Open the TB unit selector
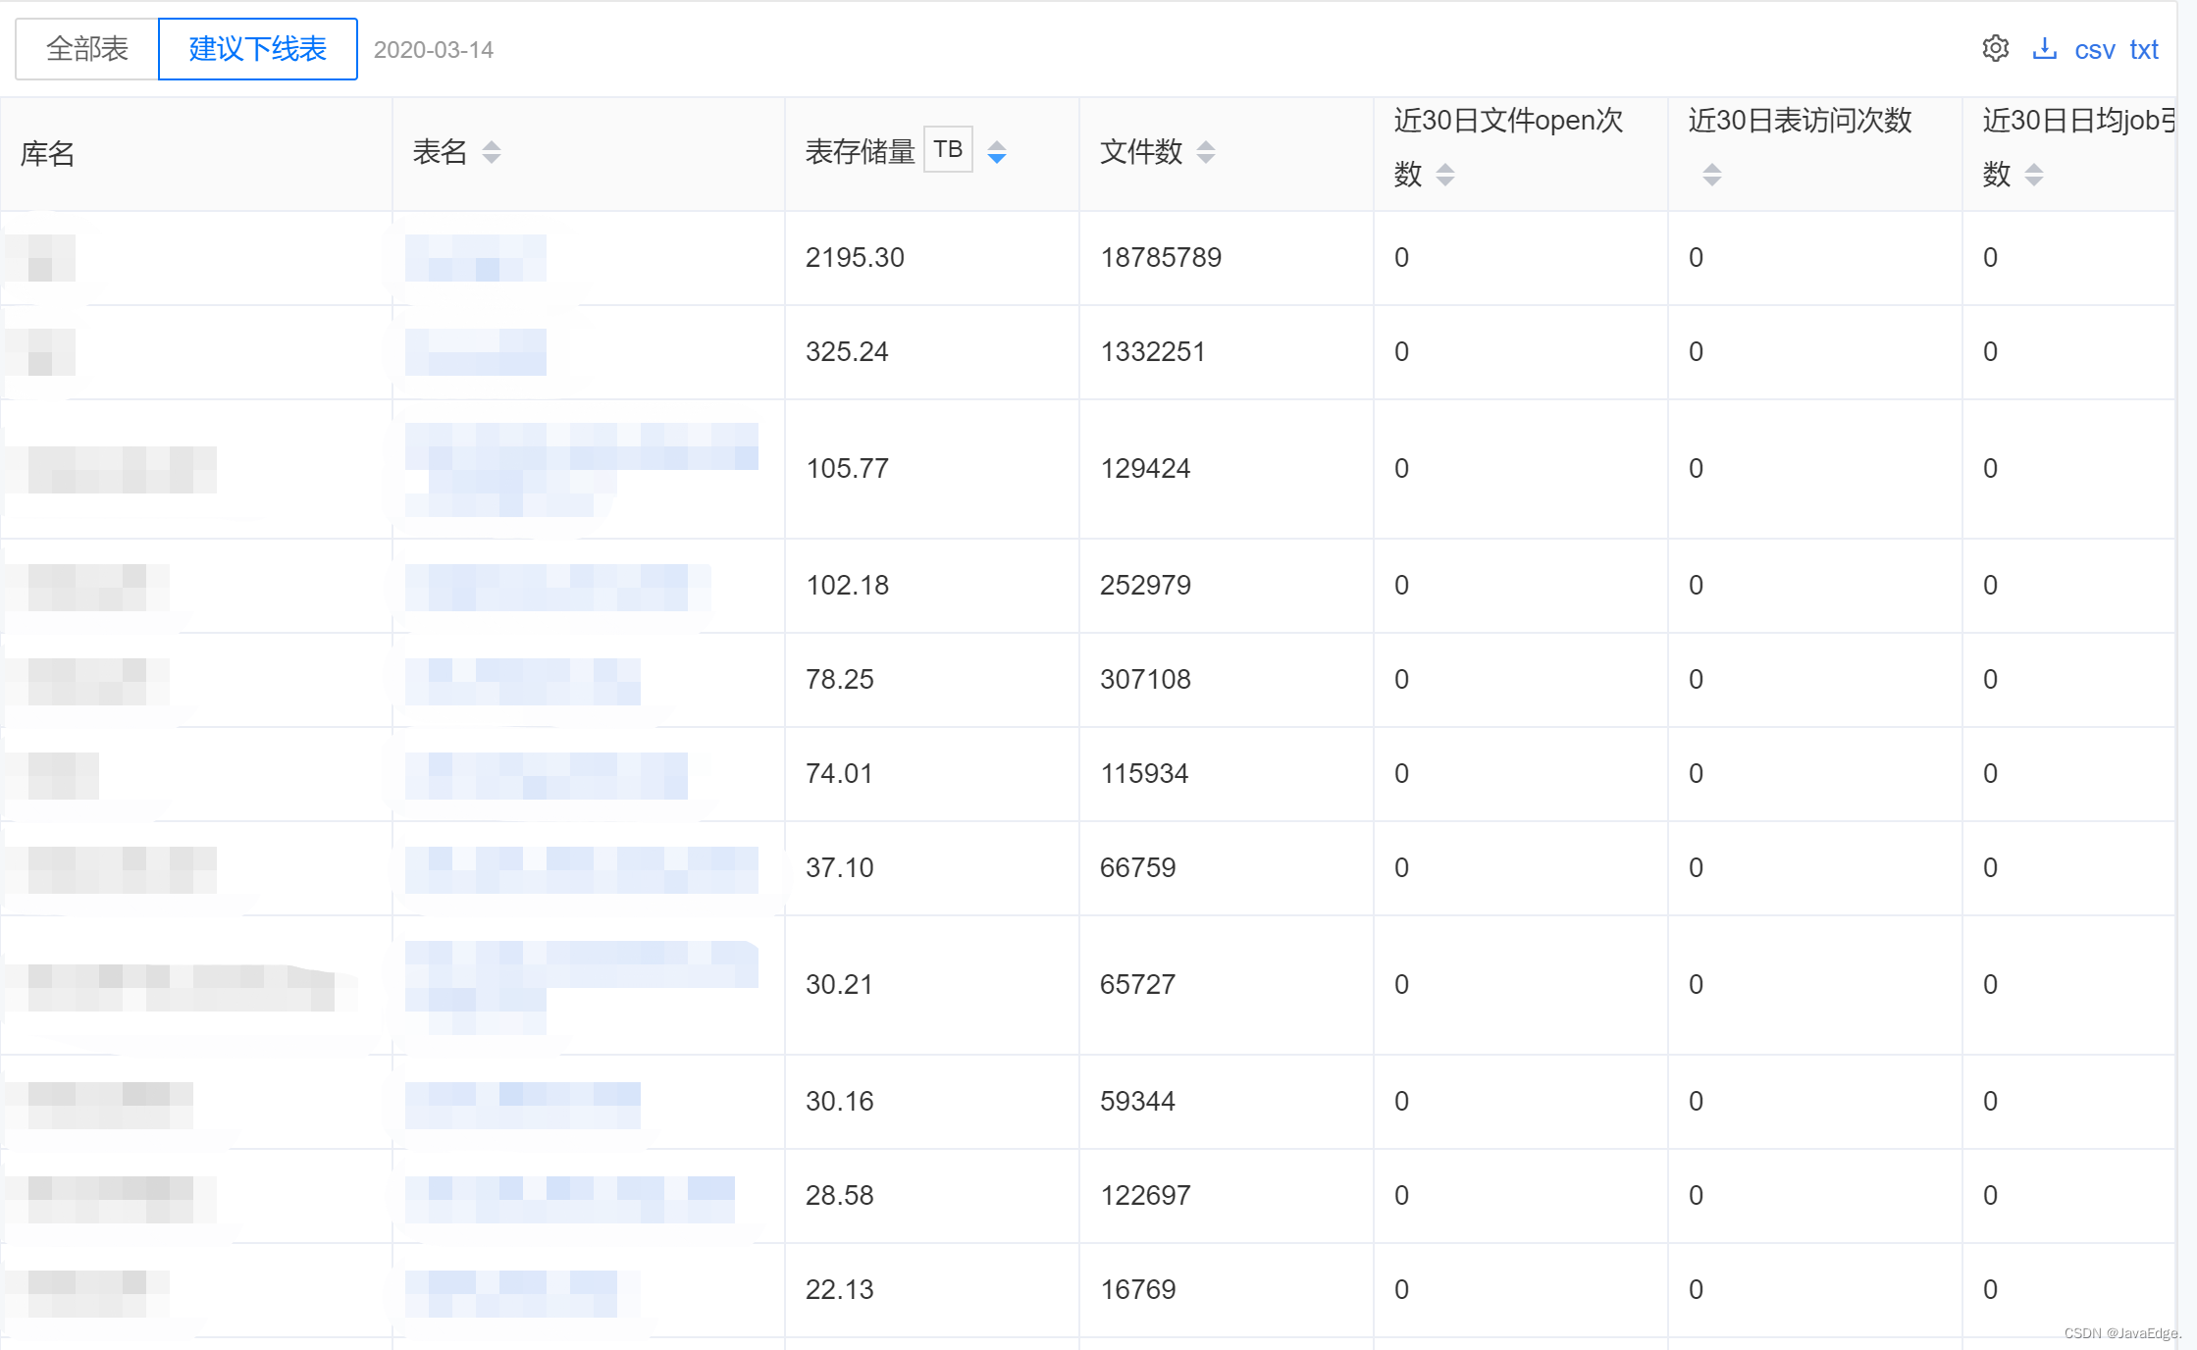Viewport: 2197px width, 1350px height. [x=948, y=149]
